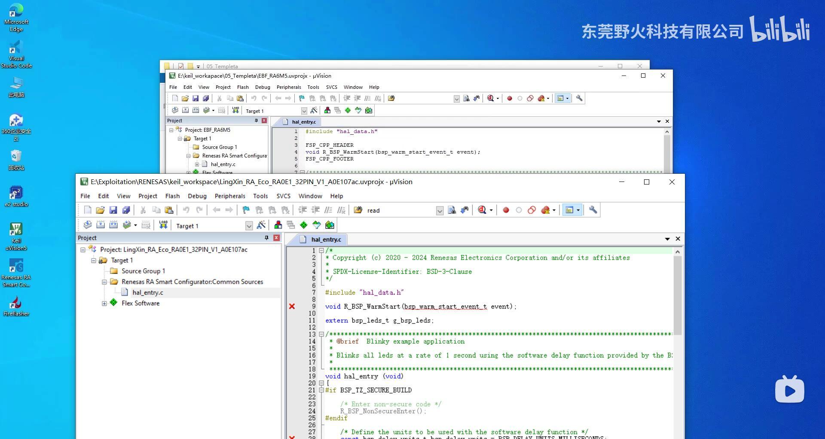Toggle bookmark with blue flag icon
Screen dimensions: 825x439
click(x=246, y=210)
